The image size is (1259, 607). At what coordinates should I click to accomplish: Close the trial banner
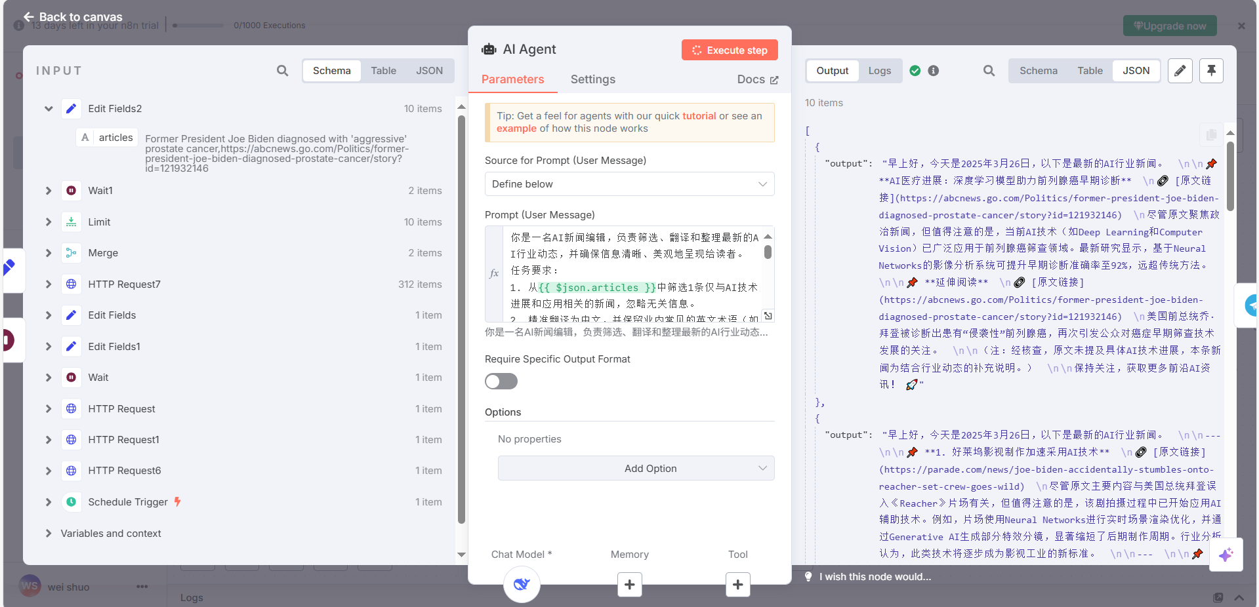point(1241,26)
